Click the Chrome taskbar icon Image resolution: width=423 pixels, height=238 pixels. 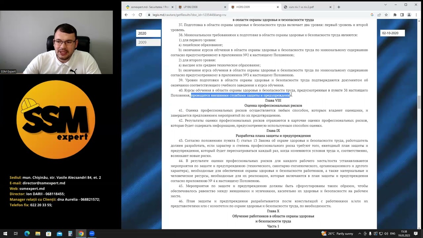81,234
